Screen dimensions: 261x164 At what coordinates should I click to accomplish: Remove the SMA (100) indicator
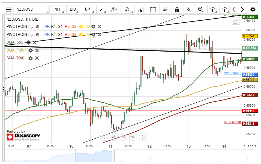tap(37, 50)
